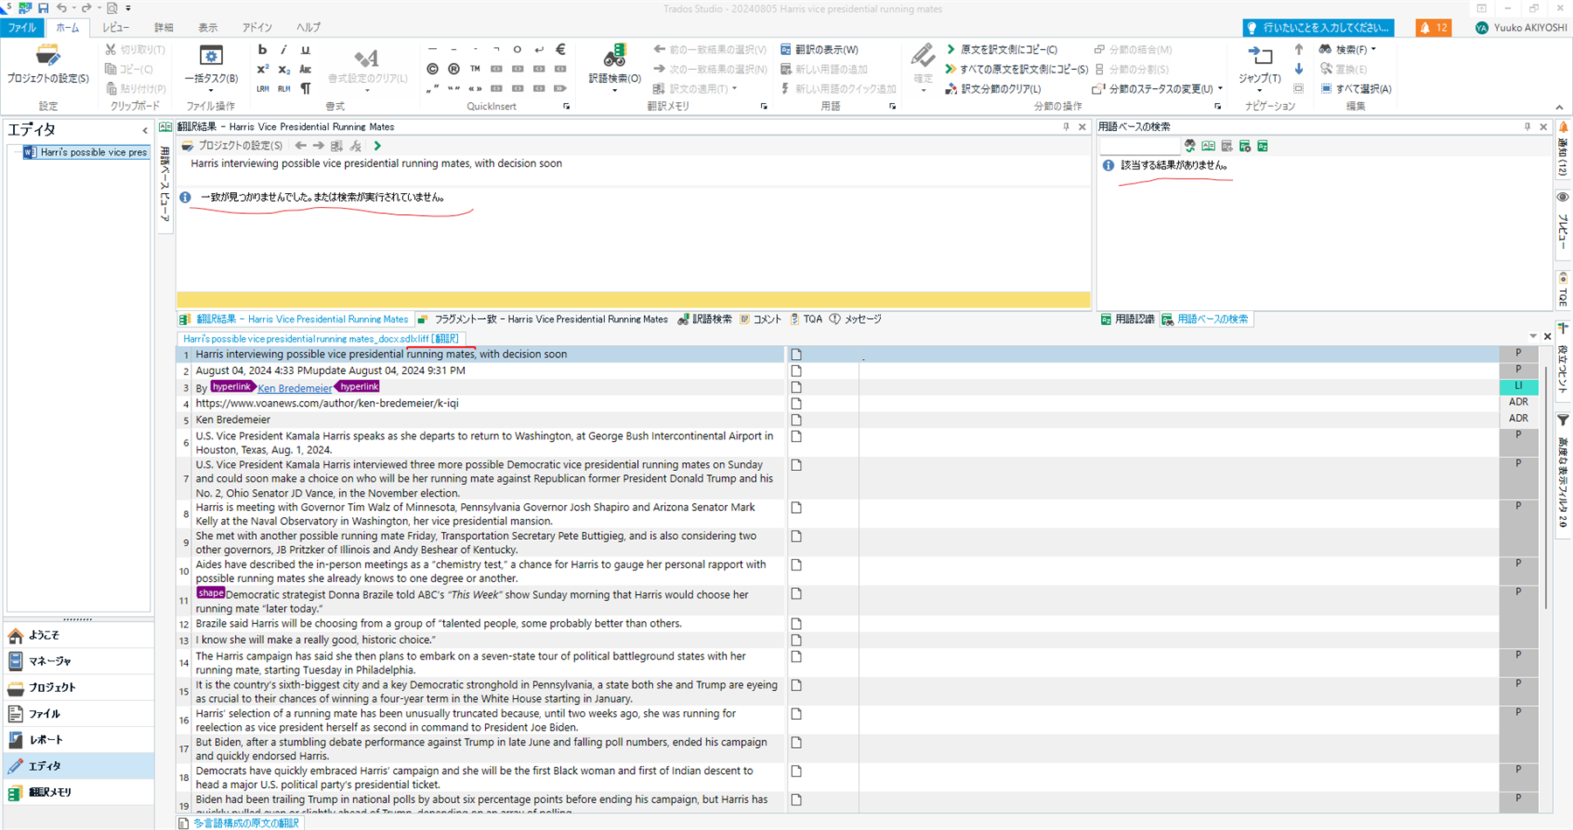Open the document tabs list dropdown
1573x830 pixels.
(1533, 336)
